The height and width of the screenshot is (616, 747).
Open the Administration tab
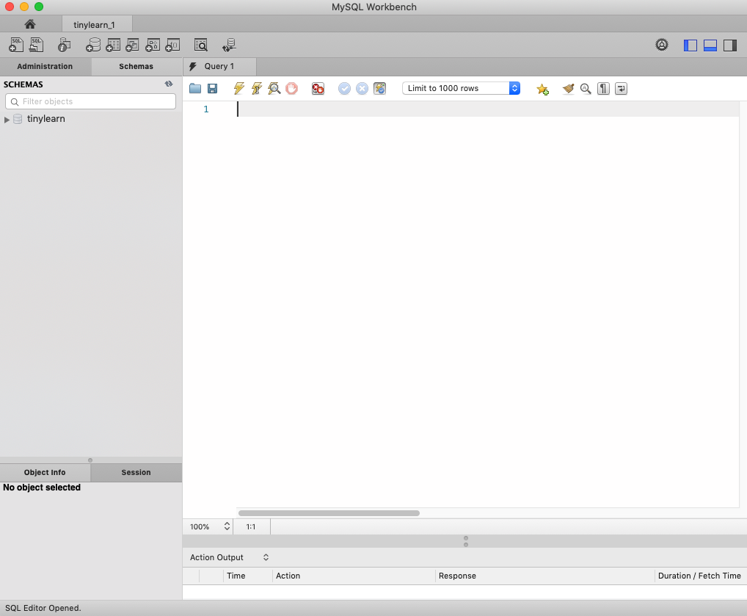[45, 66]
